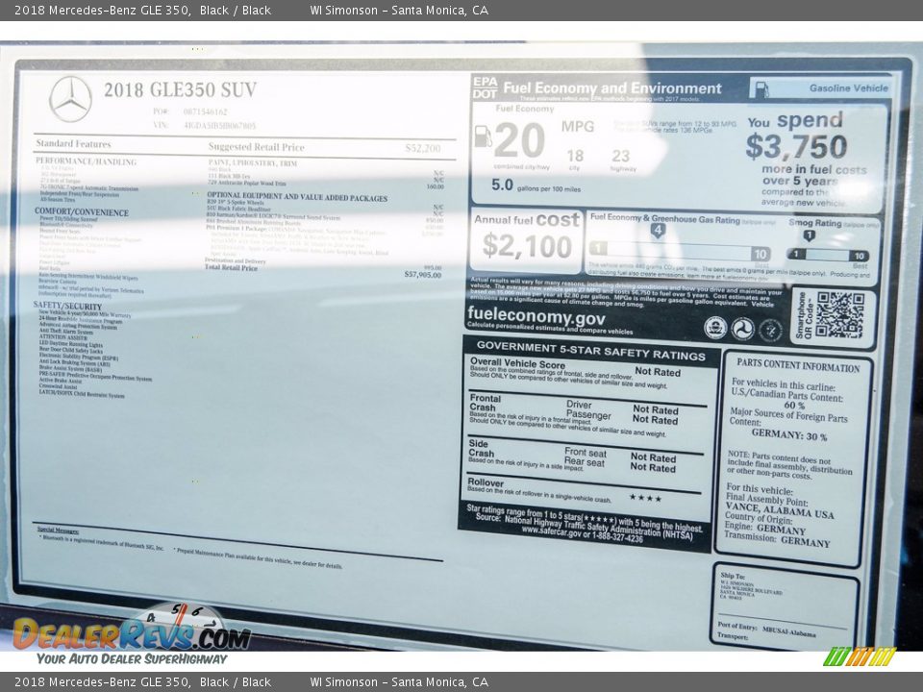Click the 'Standard Features' heading
923x692 pixels.
click(73, 143)
